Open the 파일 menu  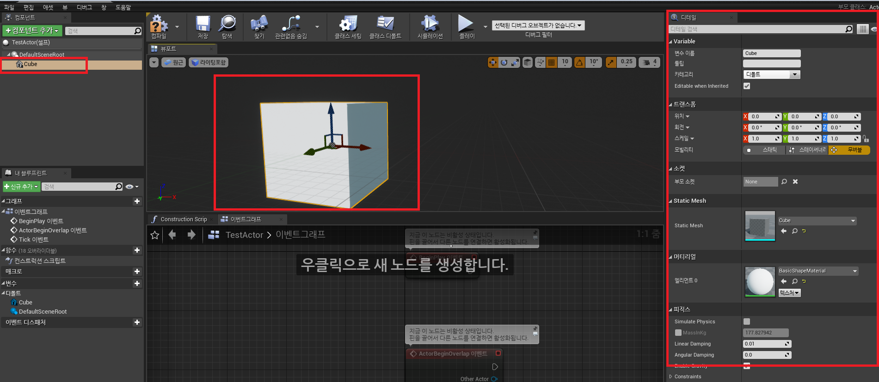point(9,7)
